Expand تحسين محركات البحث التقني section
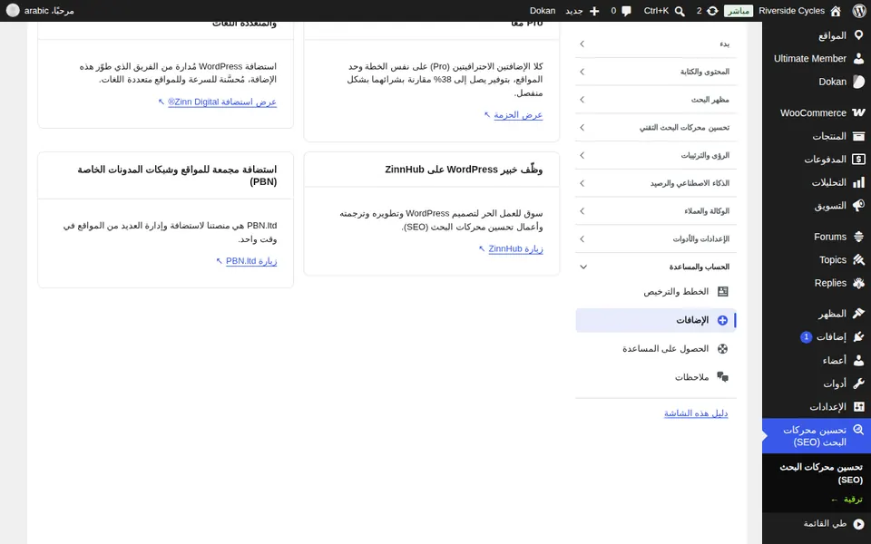The height and width of the screenshot is (544, 871). (656, 127)
